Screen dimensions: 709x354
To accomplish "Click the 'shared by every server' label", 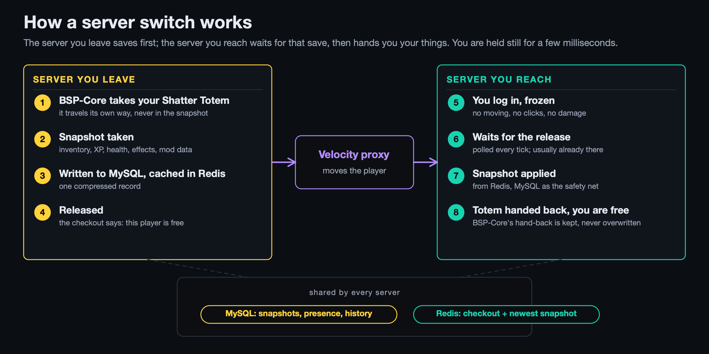I will click(x=354, y=292).
